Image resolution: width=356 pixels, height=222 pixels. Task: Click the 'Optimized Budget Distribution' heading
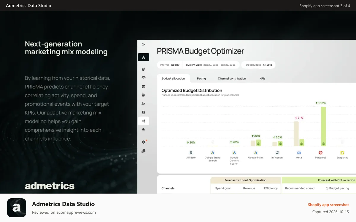click(192, 90)
